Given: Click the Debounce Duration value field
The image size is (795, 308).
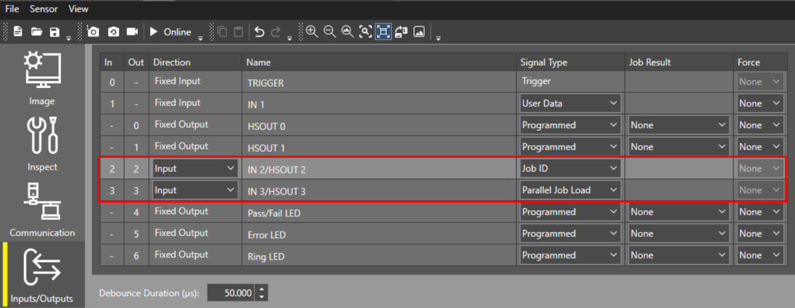Looking at the screenshot, I should point(231,293).
